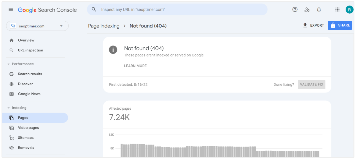Open user settings and permissions icon
The height and width of the screenshot is (159, 356).
tap(307, 9)
